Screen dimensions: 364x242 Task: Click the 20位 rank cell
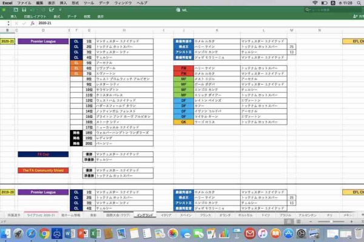point(89,143)
